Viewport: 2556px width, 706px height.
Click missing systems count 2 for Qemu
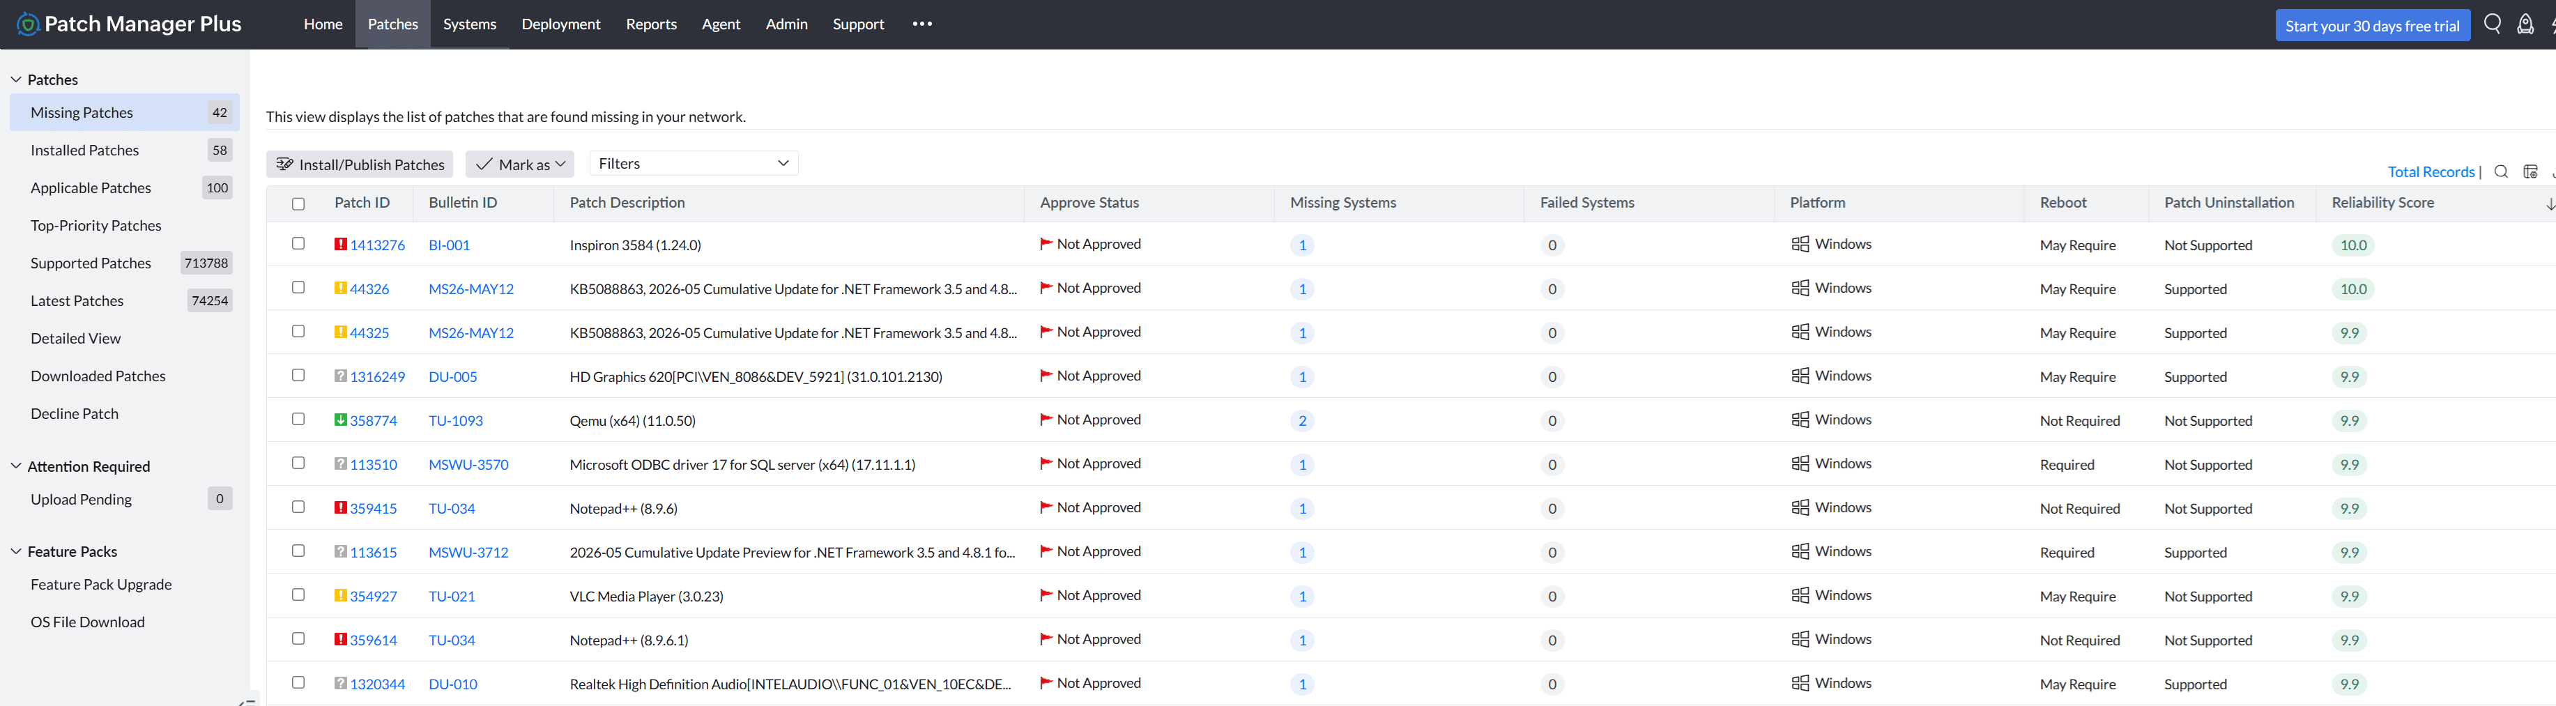pos(1302,420)
